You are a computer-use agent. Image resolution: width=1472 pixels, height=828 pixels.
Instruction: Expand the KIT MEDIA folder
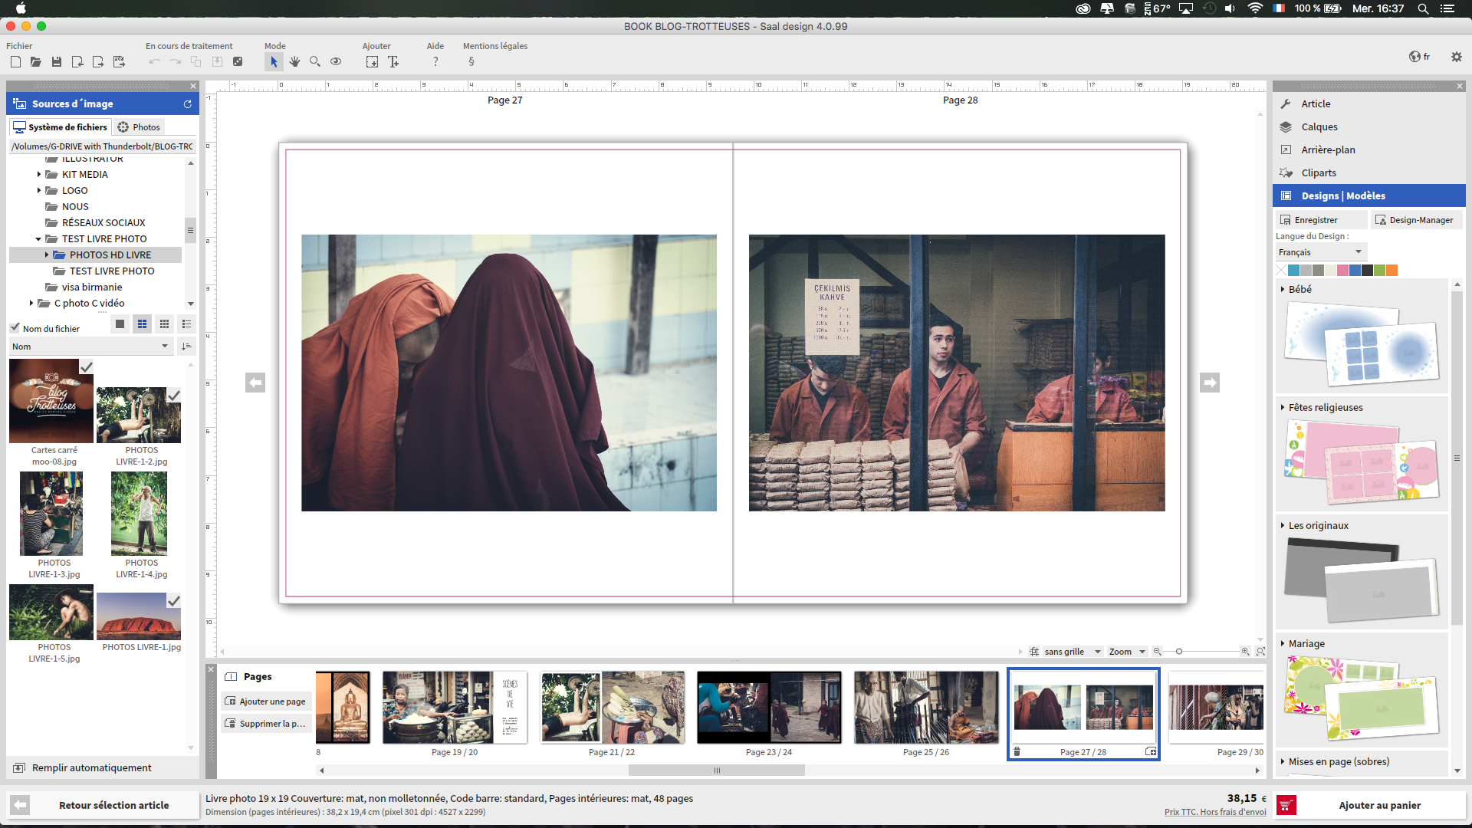pyautogui.click(x=39, y=175)
